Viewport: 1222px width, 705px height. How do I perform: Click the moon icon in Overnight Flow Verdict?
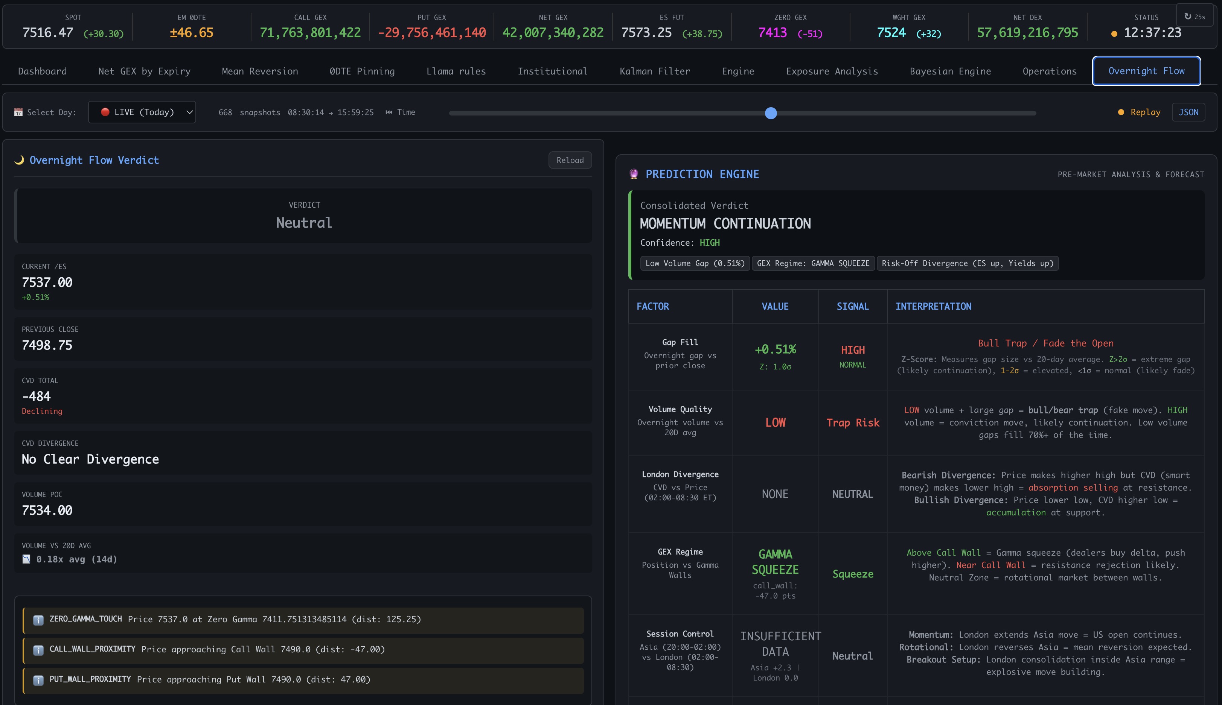[19, 160]
